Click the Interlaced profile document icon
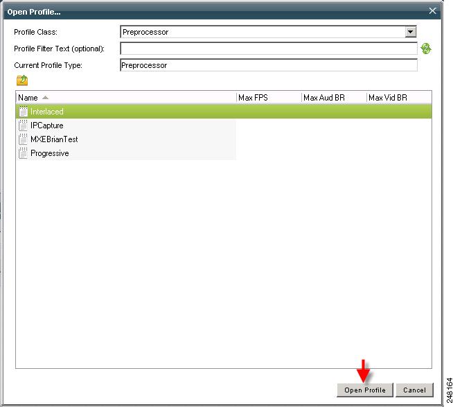This screenshot has width=453, height=407. [x=23, y=112]
